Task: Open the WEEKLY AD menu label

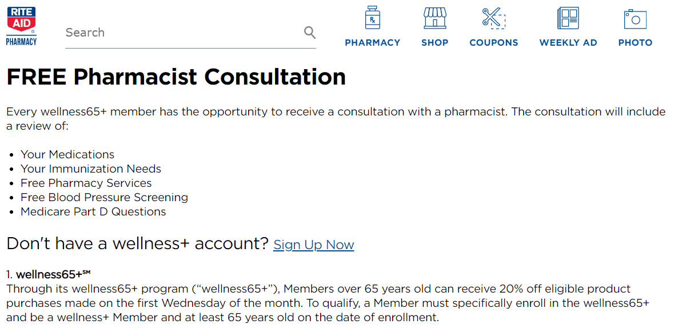Action: (568, 42)
